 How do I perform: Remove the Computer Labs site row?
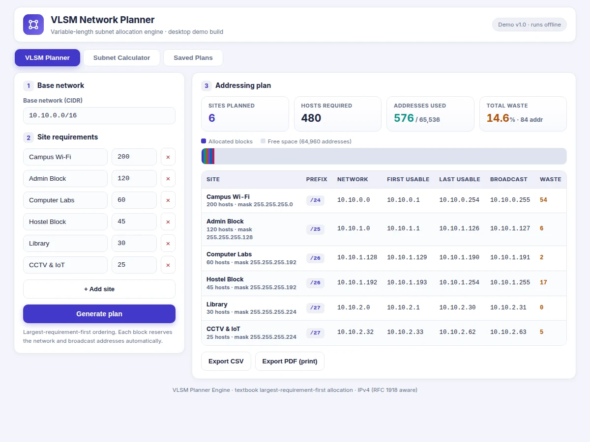pos(168,200)
